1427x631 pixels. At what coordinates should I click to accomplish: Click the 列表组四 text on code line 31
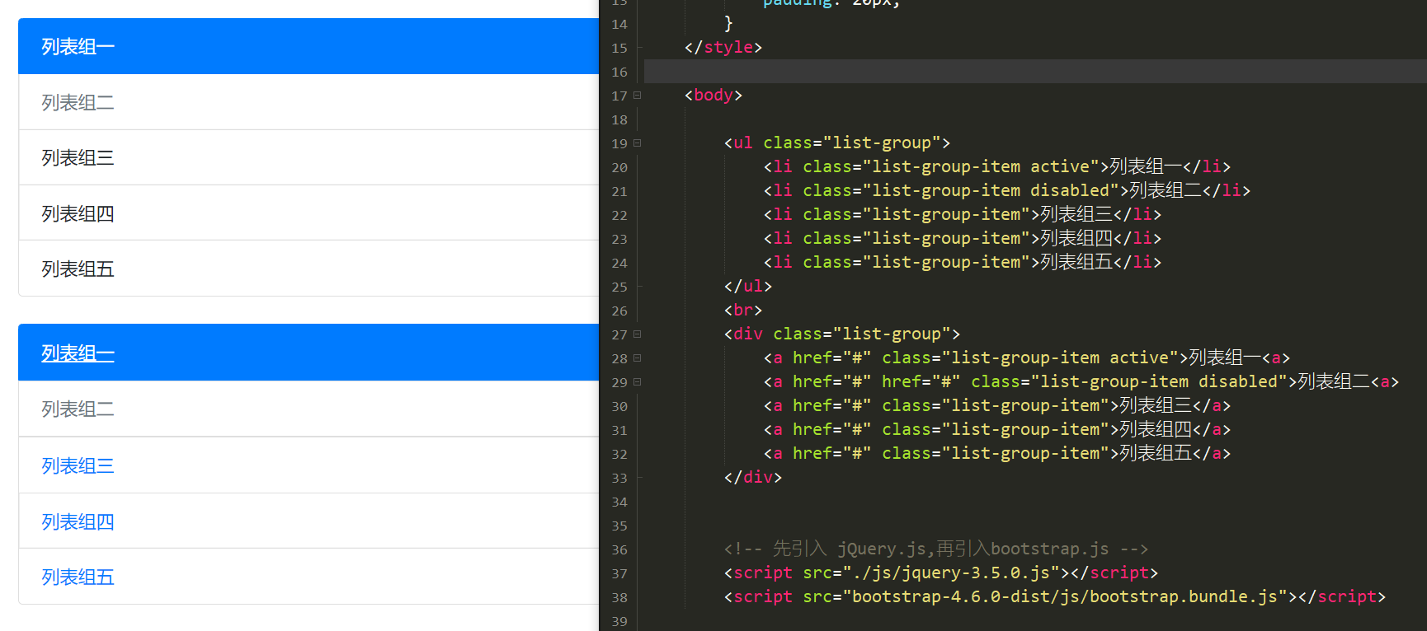coord(1156,429)
